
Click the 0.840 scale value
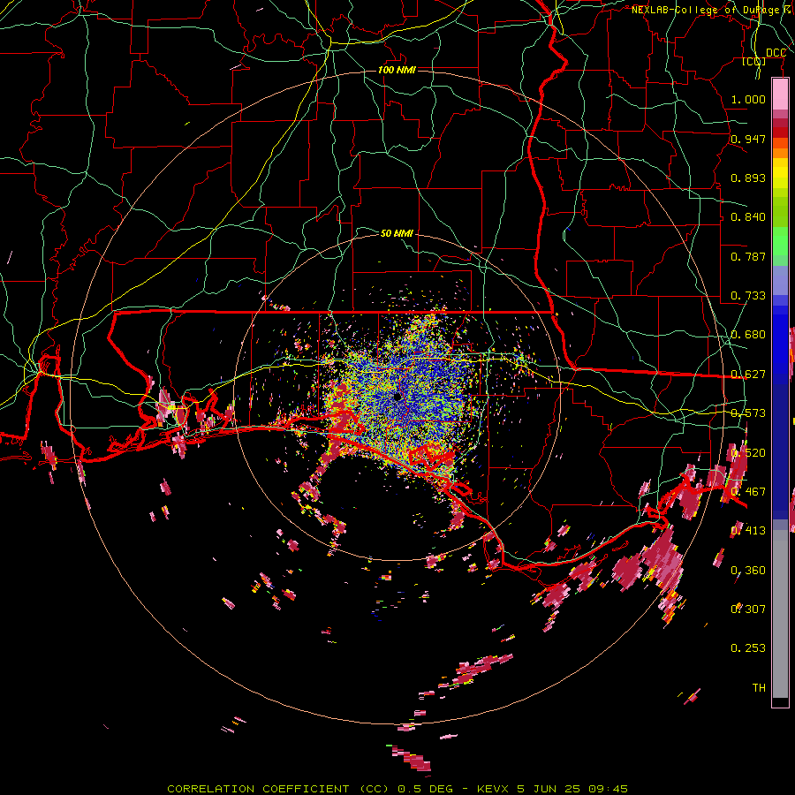748,217
